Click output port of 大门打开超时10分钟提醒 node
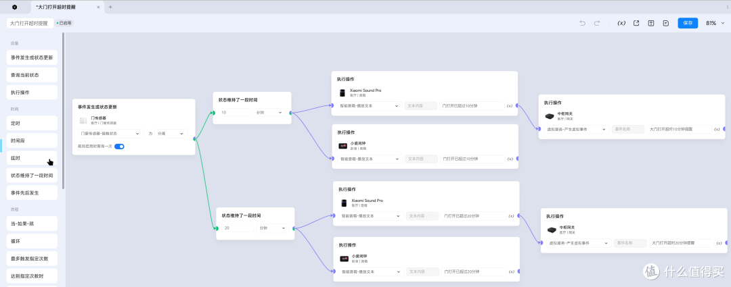 pos(725,129)
